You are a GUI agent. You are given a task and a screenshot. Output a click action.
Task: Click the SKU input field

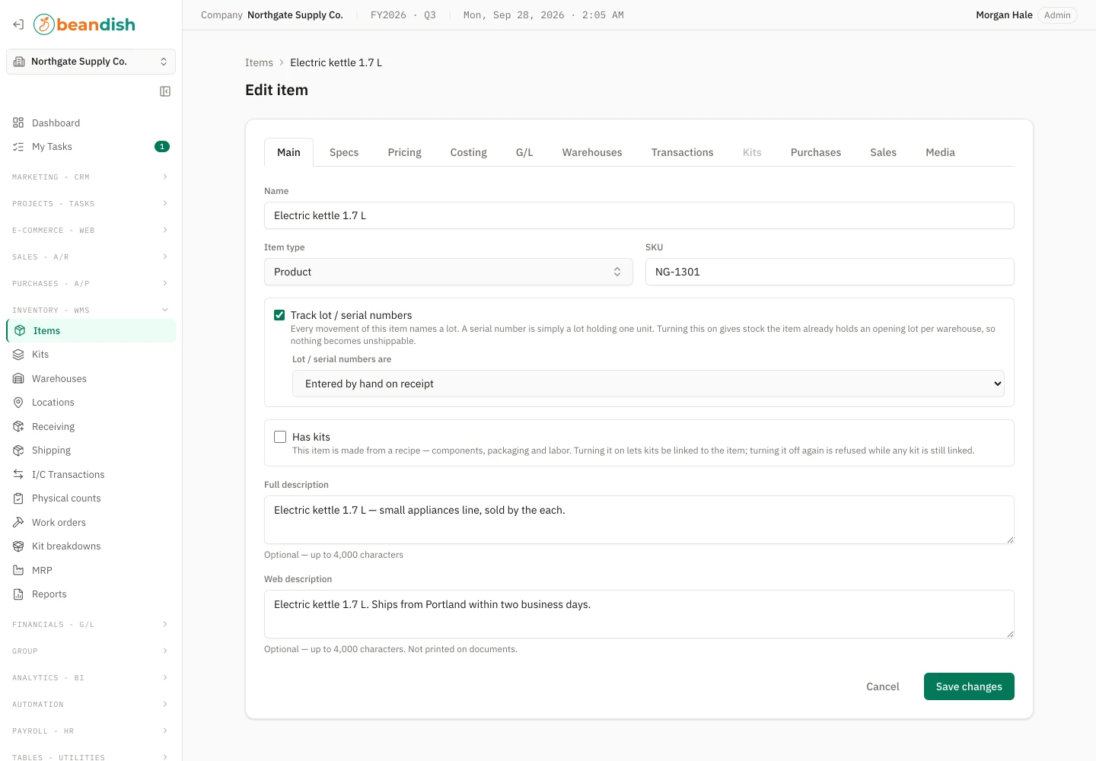(830, 272)
